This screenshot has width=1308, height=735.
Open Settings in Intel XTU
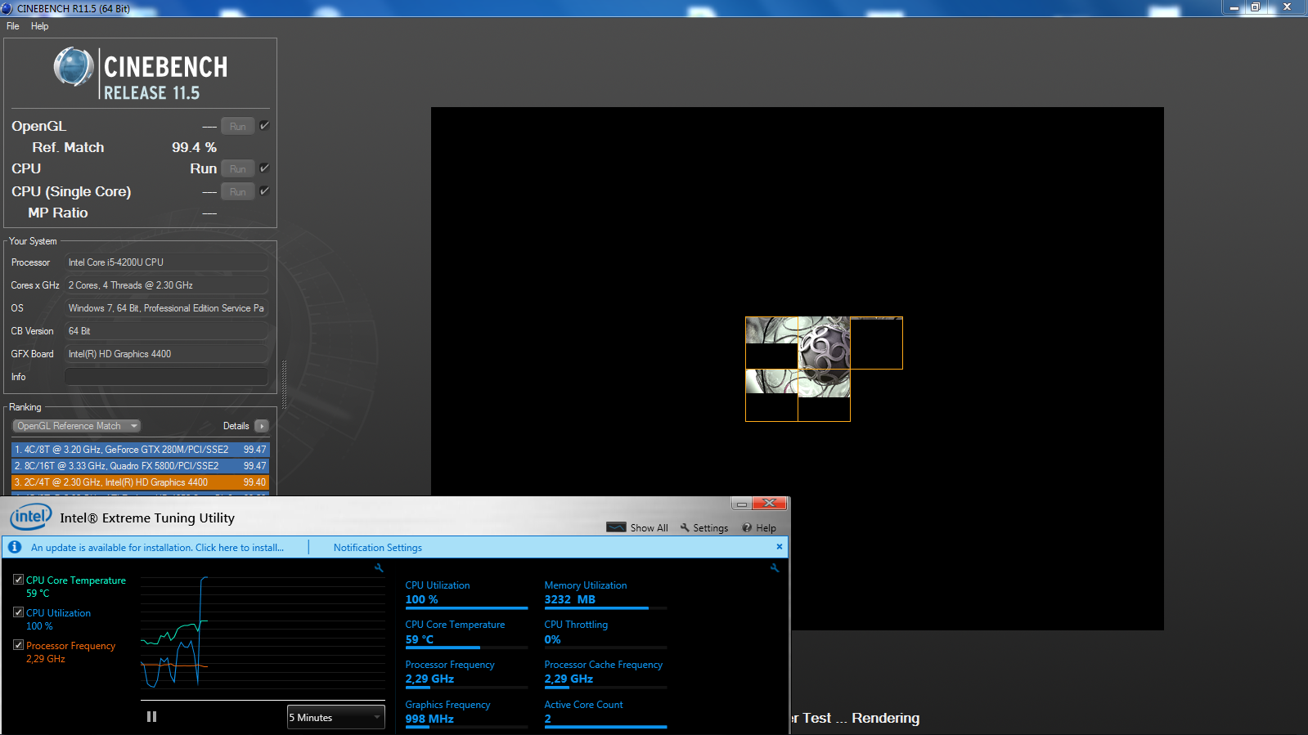703,528
